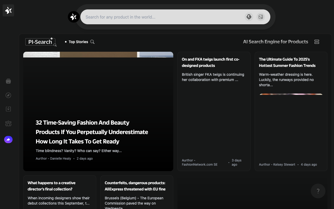Open the AliExpress EU fine article
This screenshot has height=209, width=334.
[x=135, y=186]
